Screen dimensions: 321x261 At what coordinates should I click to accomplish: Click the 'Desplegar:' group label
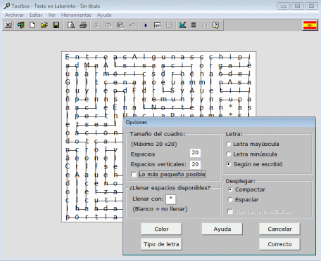point(240,181)
